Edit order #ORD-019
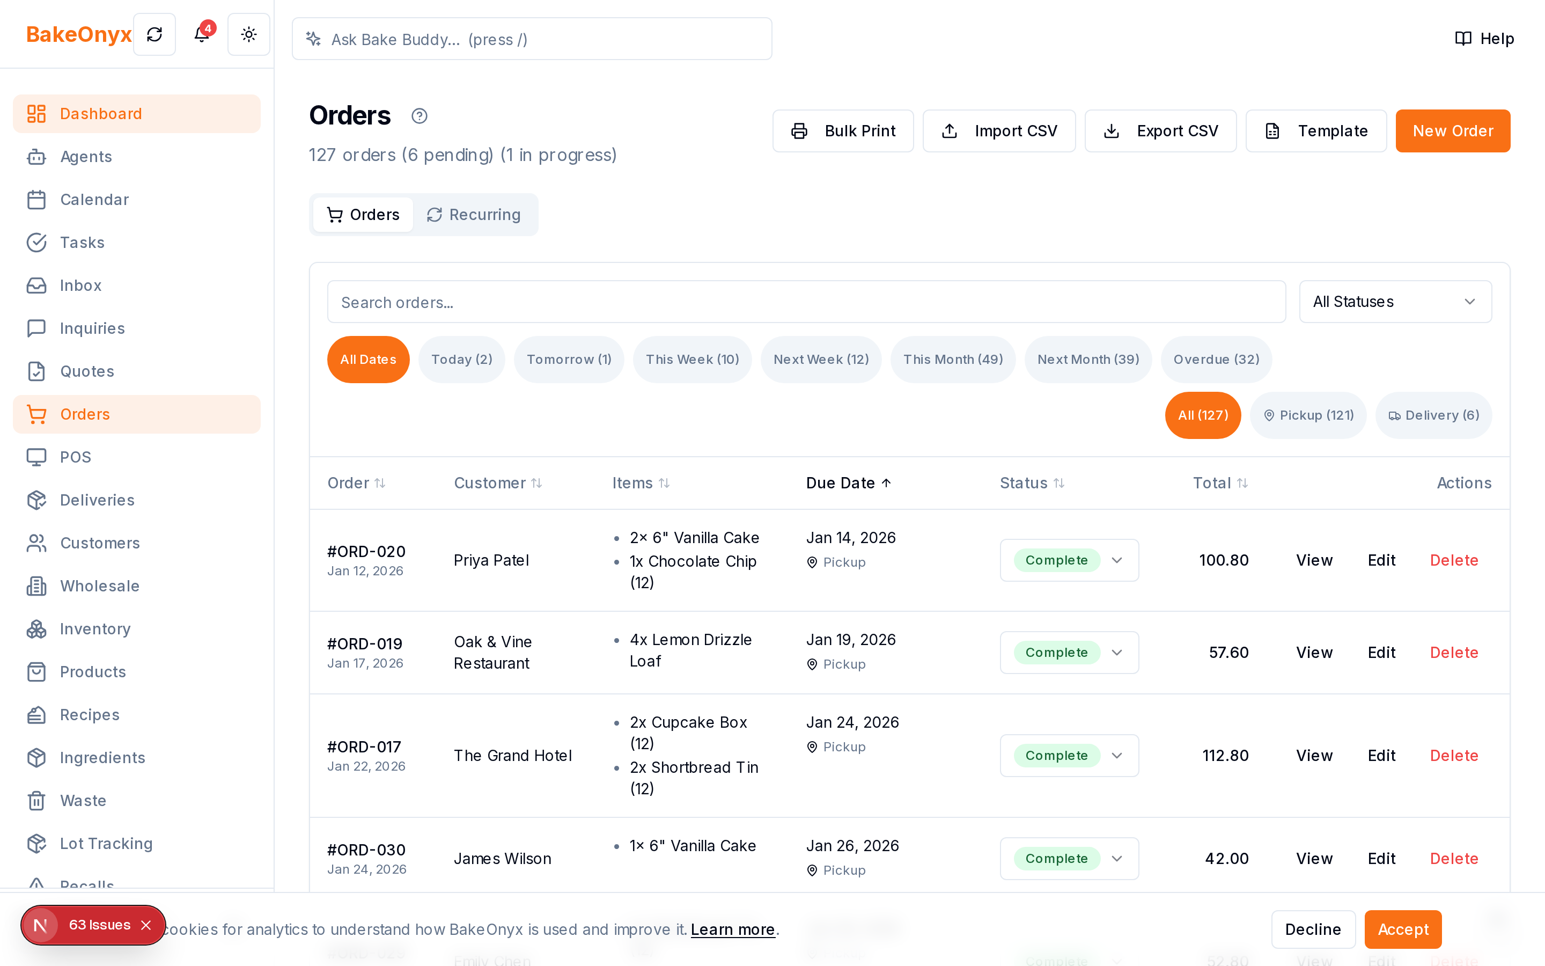1545x966 pixels. click(1381, 652)
